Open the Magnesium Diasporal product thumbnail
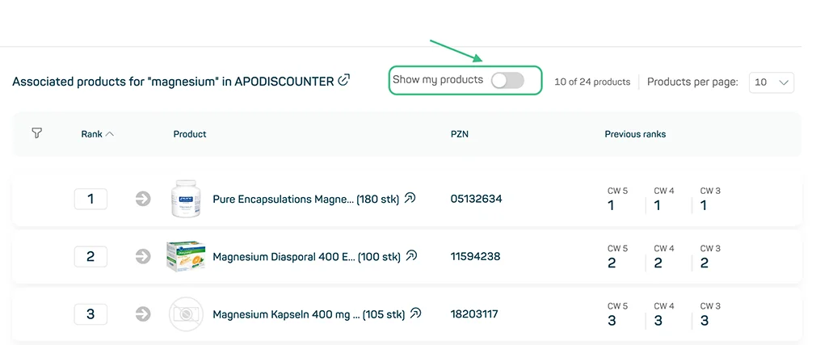 186,256
